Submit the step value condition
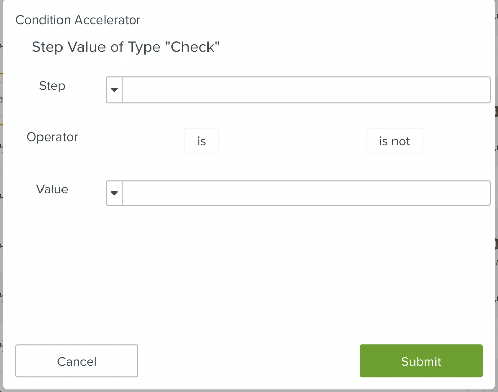The image size is (498, 392). point(420,361)
